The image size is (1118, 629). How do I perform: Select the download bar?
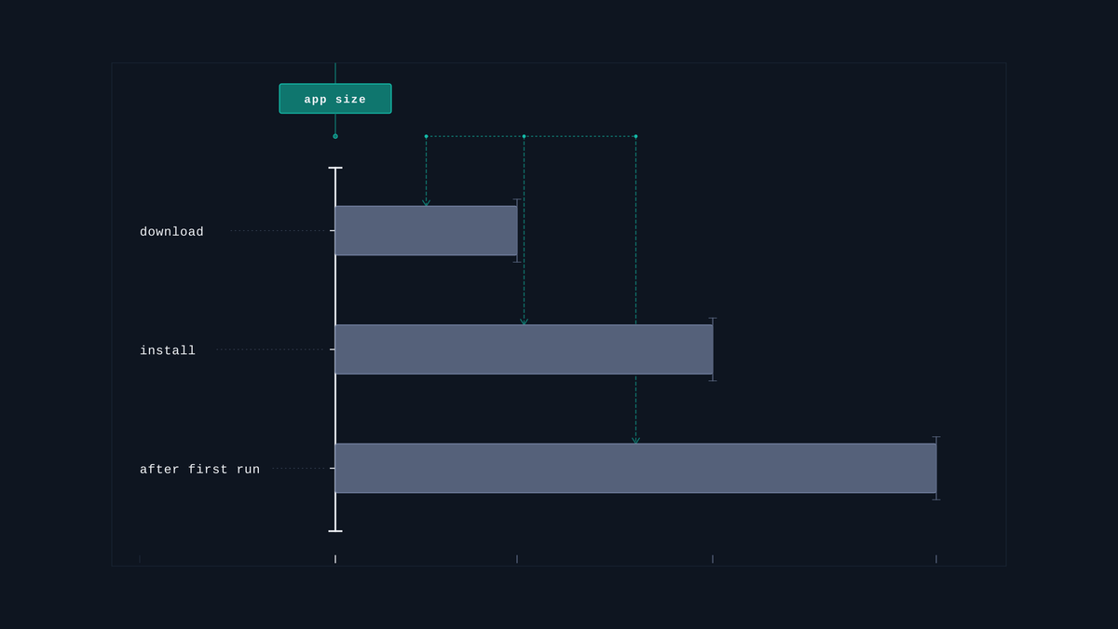426,230
